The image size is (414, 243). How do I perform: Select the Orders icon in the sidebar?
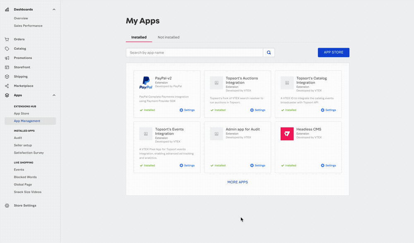click(7, 39)
